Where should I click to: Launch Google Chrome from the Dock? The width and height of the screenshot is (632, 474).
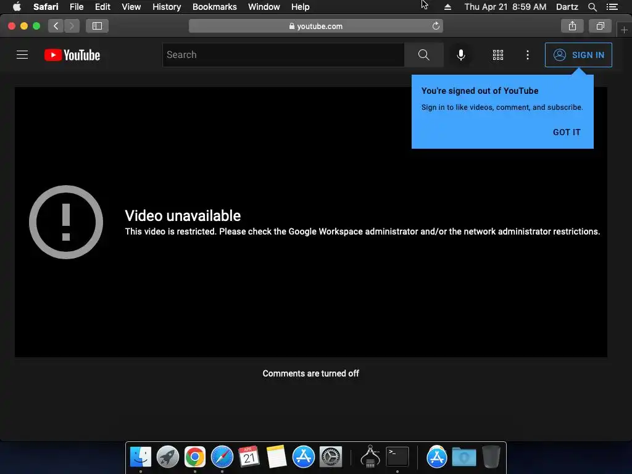[194, 457]
